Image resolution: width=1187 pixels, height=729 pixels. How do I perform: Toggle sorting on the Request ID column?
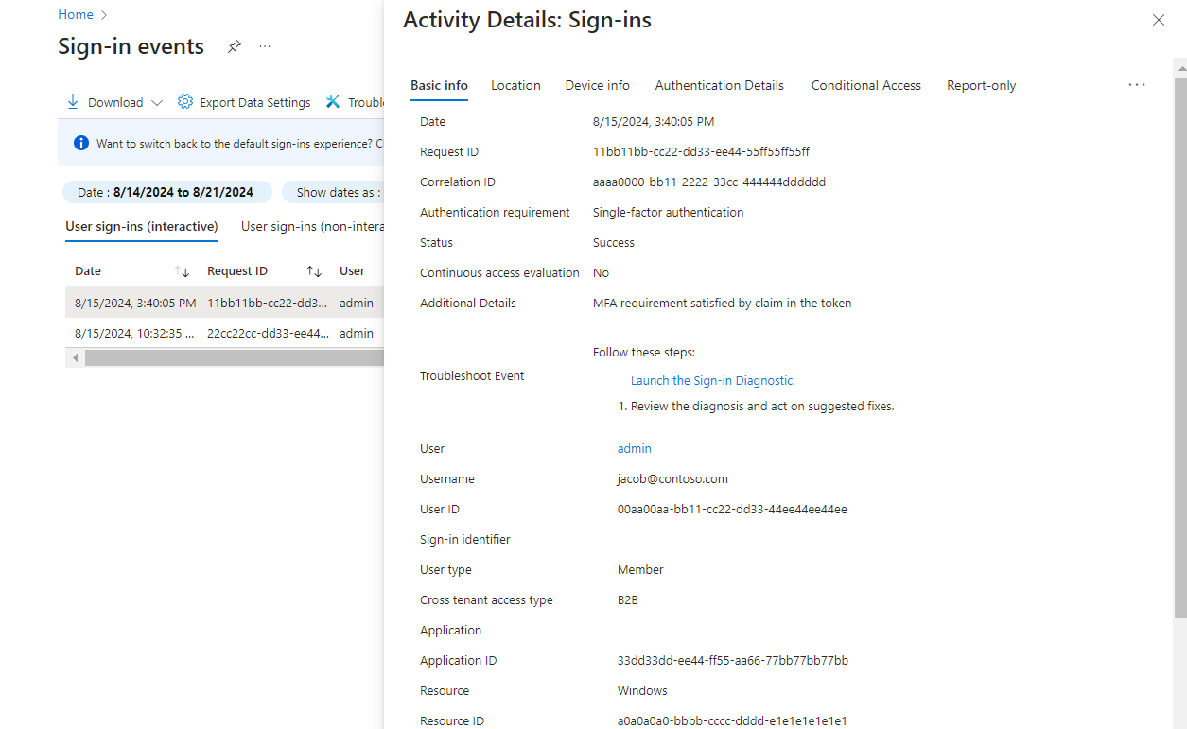point(313,270)
